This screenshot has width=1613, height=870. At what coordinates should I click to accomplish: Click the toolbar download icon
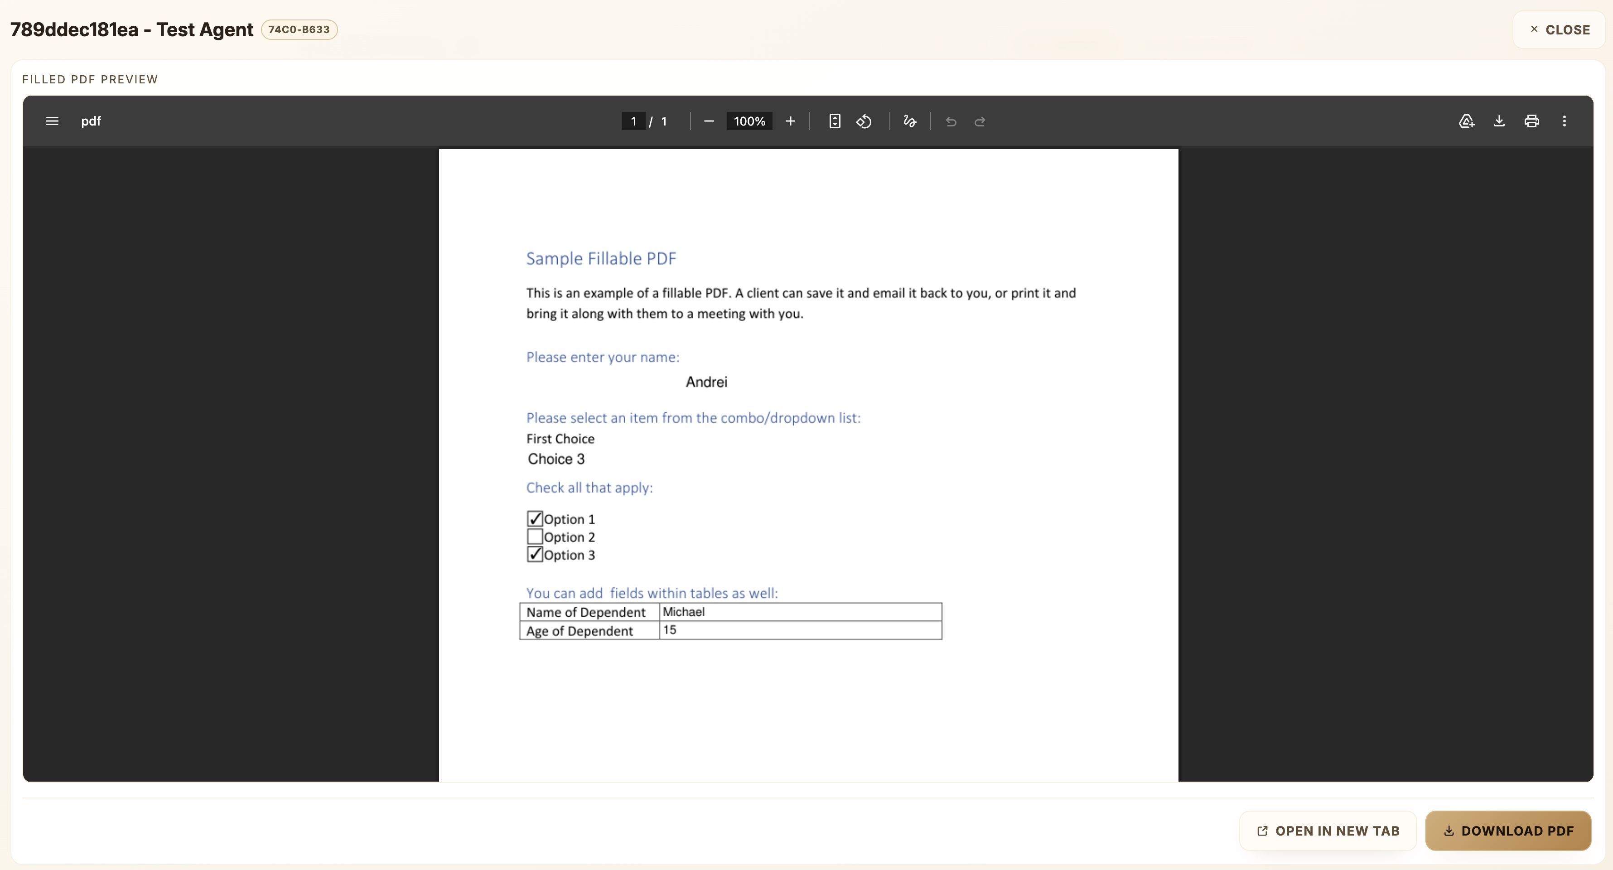[x=1499, y=121]
